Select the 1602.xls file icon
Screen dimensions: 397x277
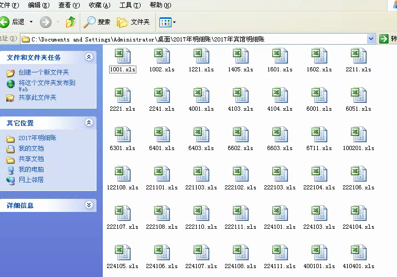[x=319, y=56]
